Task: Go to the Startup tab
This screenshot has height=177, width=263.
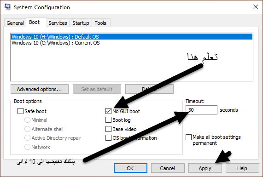Action: tap(81, 23)
